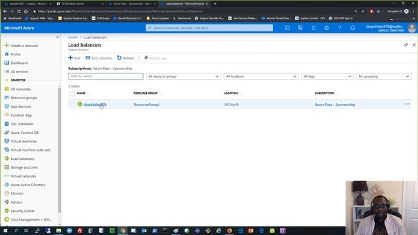Switch to Load balancers browser tab
The height and width of the screenshot is (235, 418).
coord(184,4)
